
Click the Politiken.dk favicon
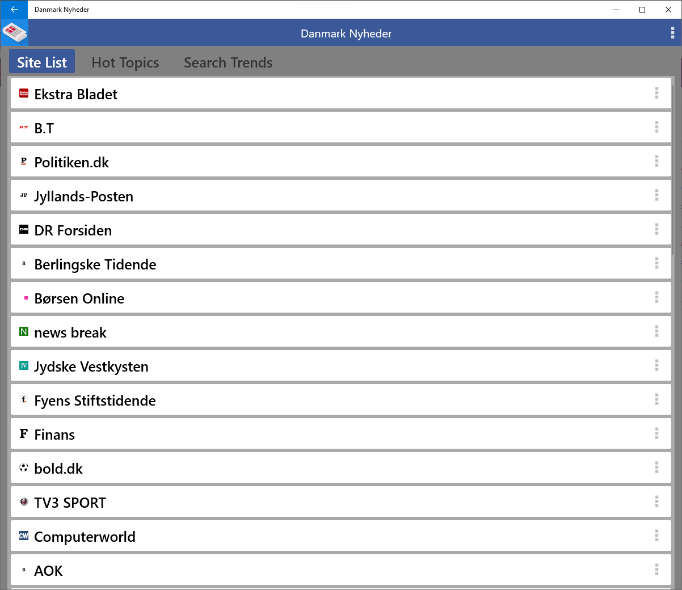pyautogui.click(x=24, y=161)
